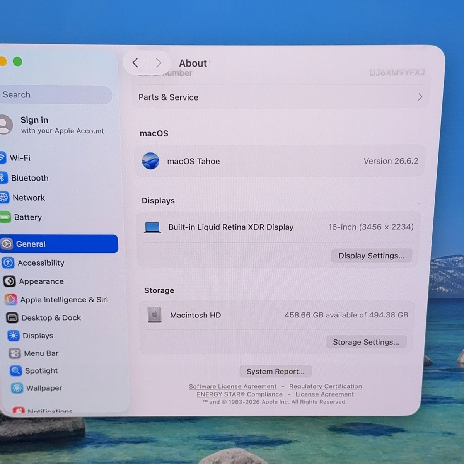Select Wi-Fi in the sidebar
The image size is (464, 464).
coord(20,158)
